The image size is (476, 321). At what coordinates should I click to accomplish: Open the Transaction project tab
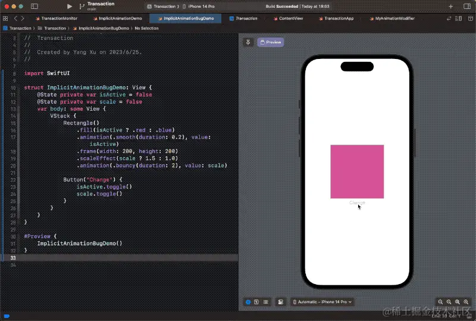click(243, 18)
